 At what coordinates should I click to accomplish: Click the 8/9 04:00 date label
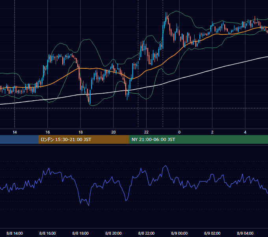point(245,233)
